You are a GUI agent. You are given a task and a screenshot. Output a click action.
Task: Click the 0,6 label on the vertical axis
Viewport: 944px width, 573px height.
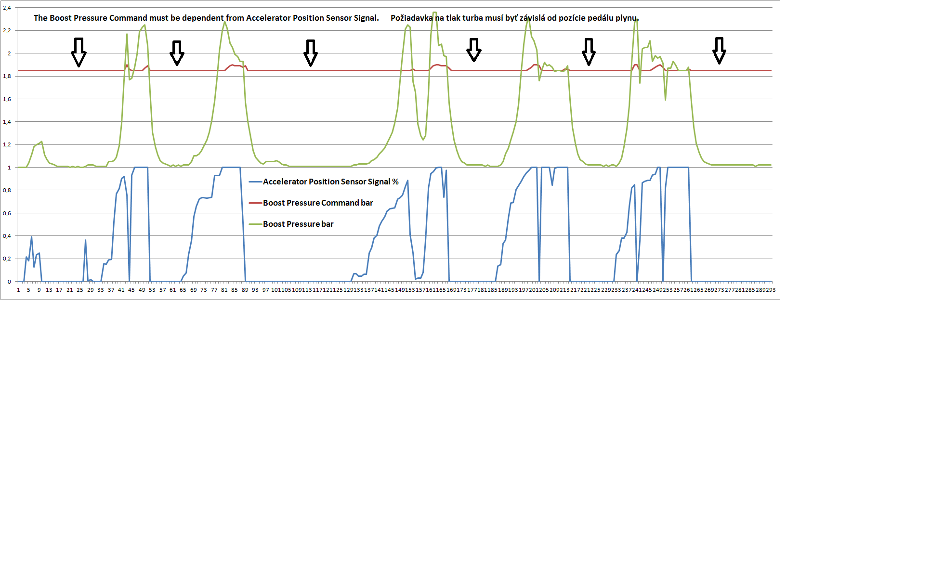[7, 213]
